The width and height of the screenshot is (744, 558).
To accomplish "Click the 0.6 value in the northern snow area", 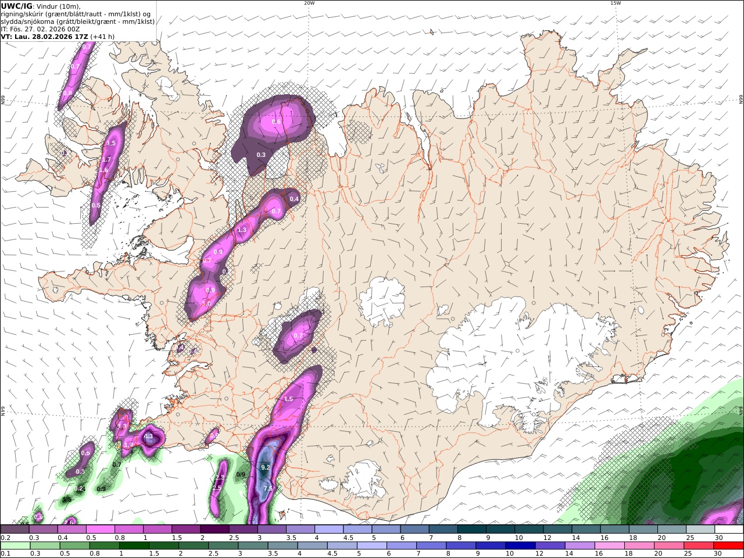I will pos(277,121).
